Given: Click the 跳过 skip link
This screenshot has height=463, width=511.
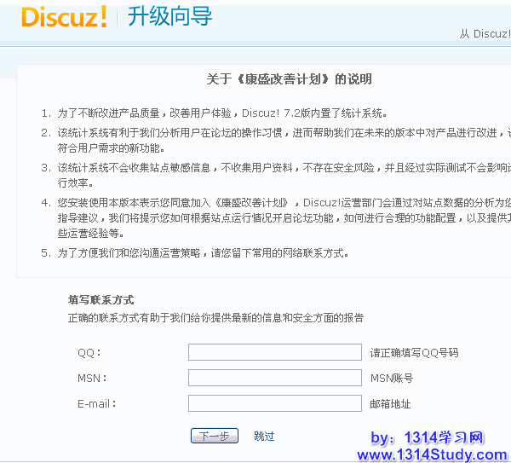Looking at the screenshot, I should point(264,436).
